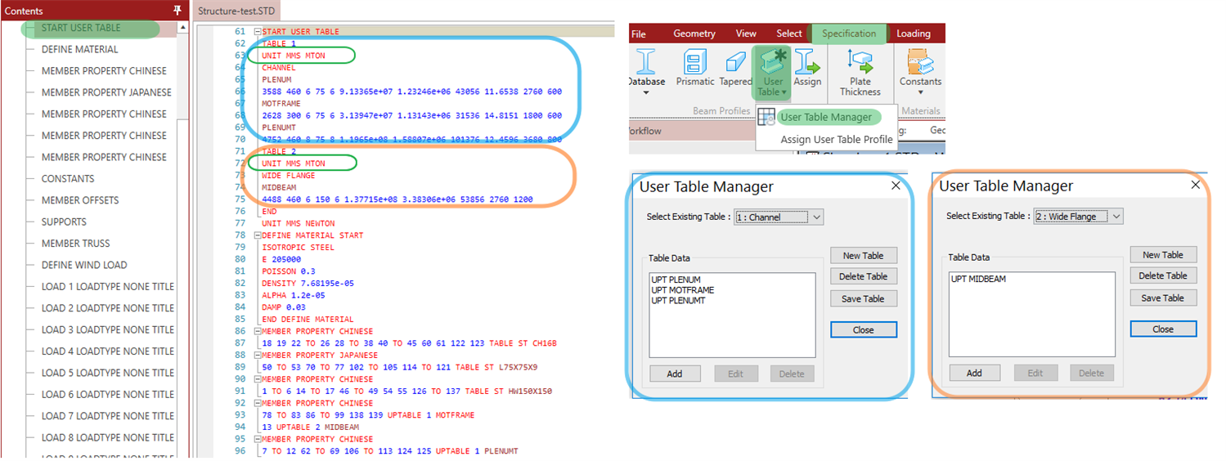Click the User Table Manager grid icon

766,118
